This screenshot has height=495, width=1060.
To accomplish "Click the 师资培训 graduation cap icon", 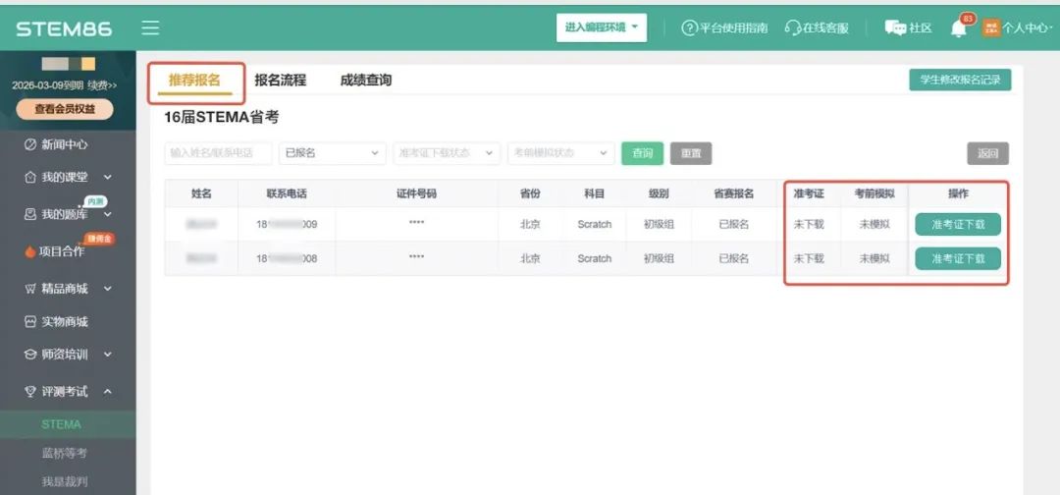I will (29, 355).
